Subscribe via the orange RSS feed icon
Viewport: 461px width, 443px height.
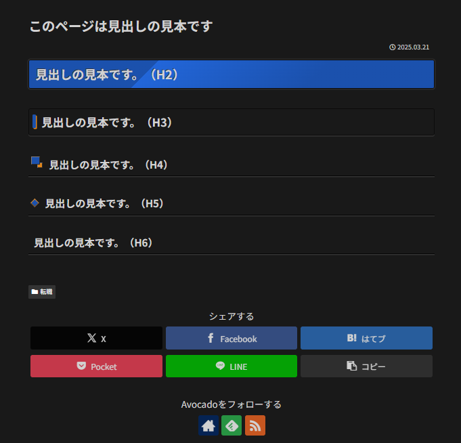(255, 425)
